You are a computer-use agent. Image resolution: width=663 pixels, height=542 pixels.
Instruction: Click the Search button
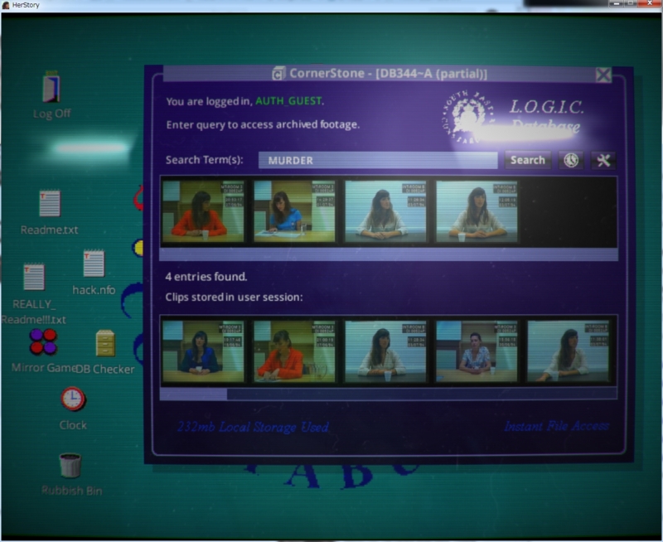[528, 160]
